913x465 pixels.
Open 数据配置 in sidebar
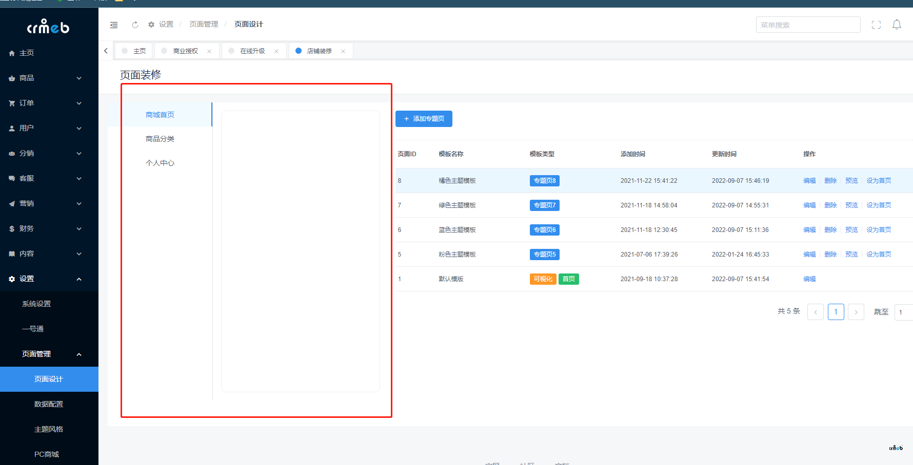point(49,405)
